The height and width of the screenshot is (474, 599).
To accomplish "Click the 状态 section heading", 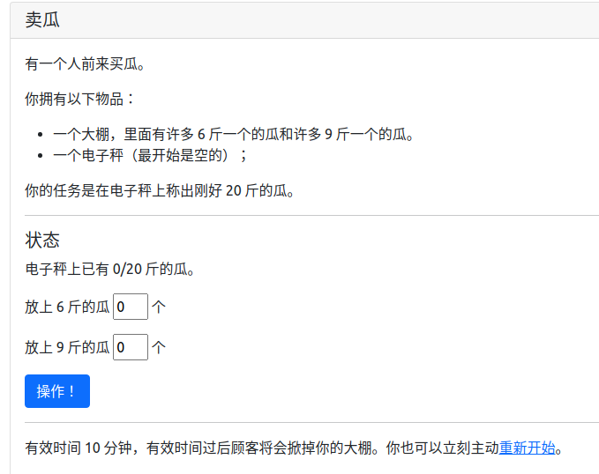I will tap(42, 240).
